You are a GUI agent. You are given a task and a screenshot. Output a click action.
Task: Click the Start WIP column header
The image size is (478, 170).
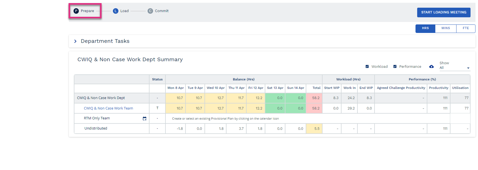click(332, 88)
